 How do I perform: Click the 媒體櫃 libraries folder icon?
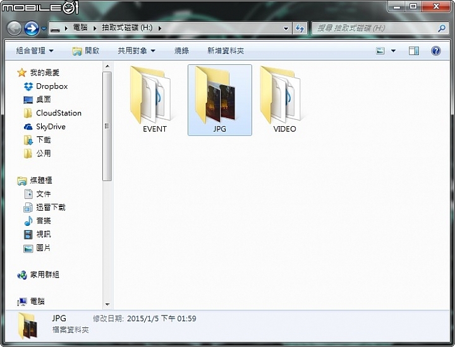21,180
